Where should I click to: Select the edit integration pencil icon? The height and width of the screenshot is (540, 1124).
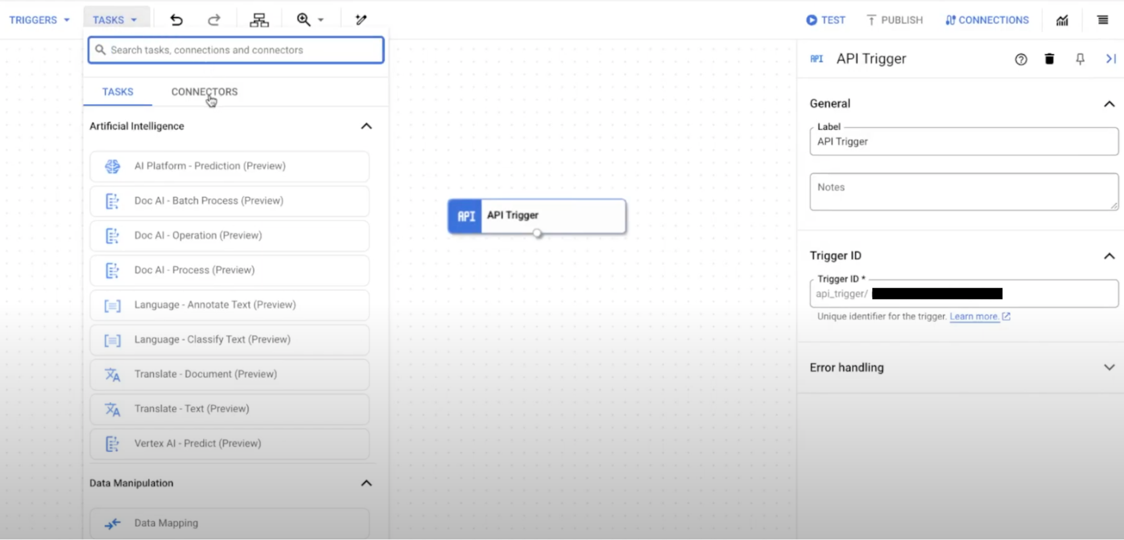[361, 20]
